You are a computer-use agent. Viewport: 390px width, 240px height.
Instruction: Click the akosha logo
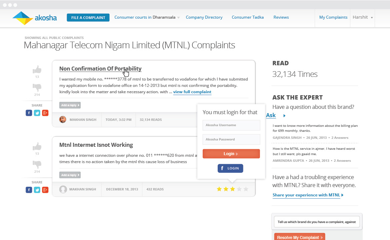point(35,18)
